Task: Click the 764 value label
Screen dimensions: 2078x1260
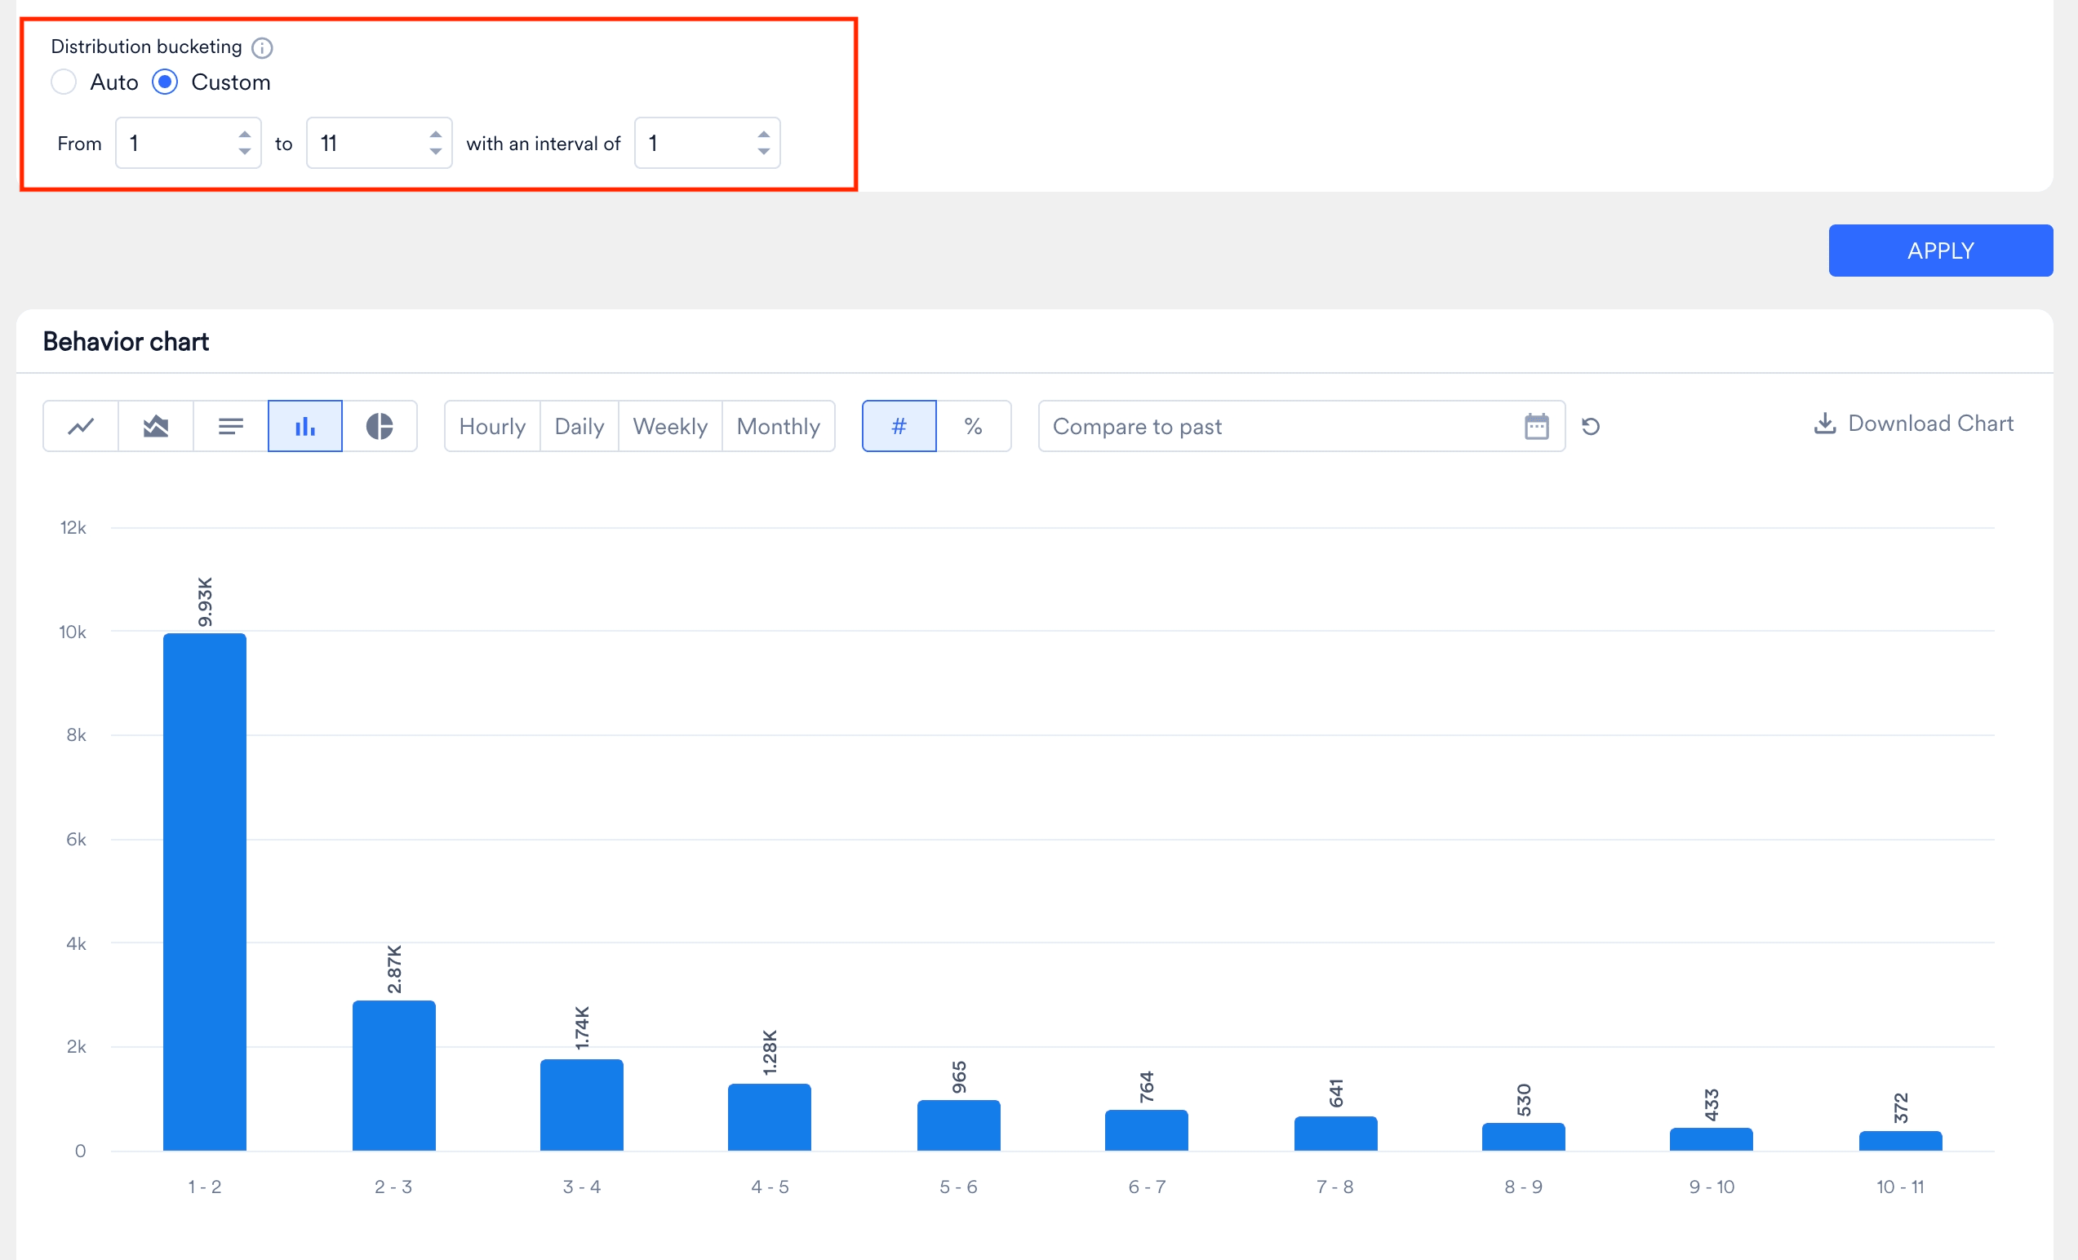Action: pos(1147,1087)
